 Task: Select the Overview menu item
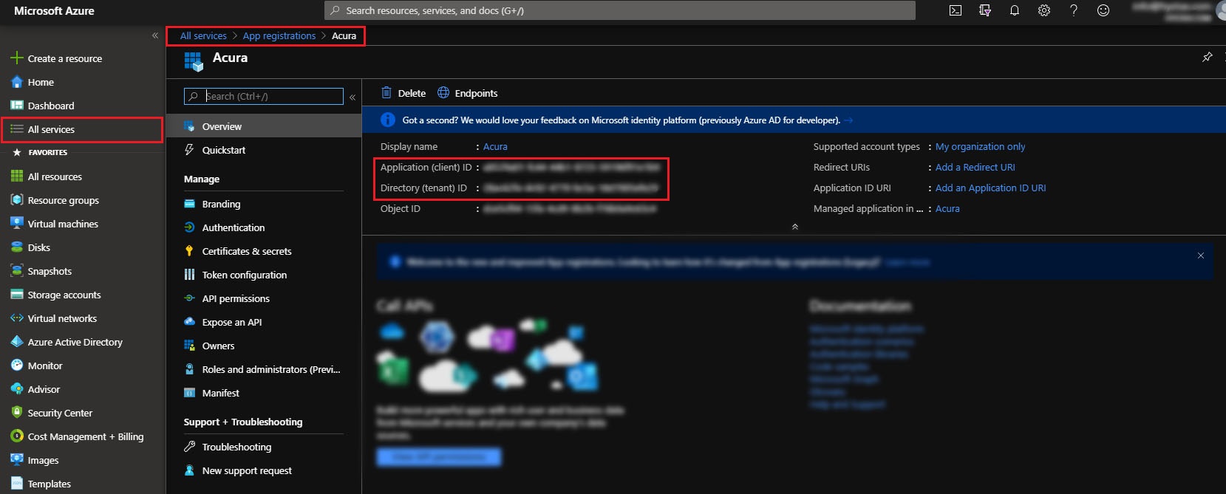click(x=264, y=126)
